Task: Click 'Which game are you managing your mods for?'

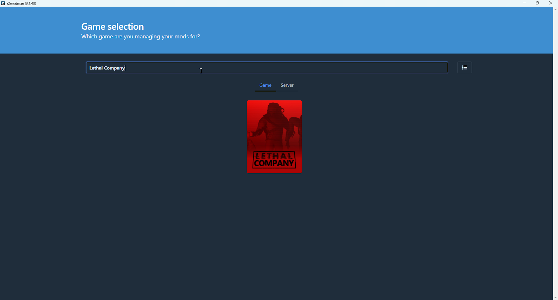Action: click(141, 37)
